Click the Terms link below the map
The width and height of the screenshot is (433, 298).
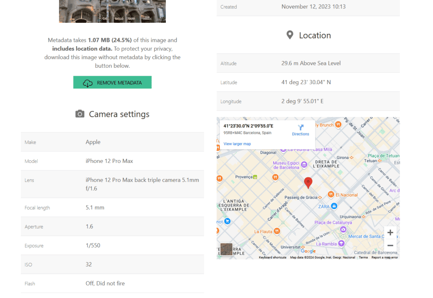[x=363, y=257]
